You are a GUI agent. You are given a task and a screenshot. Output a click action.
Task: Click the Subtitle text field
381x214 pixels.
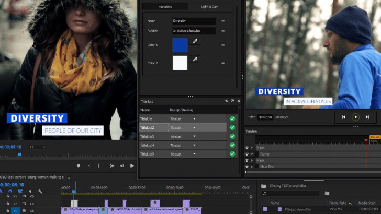tap(193, 31)
